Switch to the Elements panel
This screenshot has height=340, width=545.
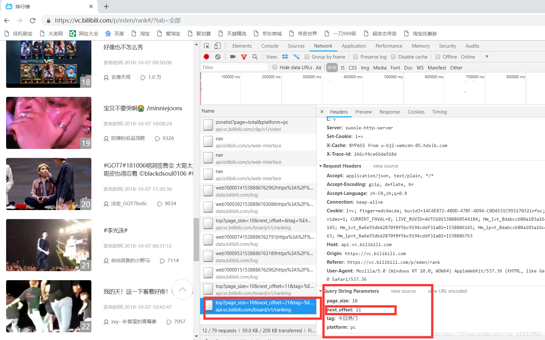[242, 46]
